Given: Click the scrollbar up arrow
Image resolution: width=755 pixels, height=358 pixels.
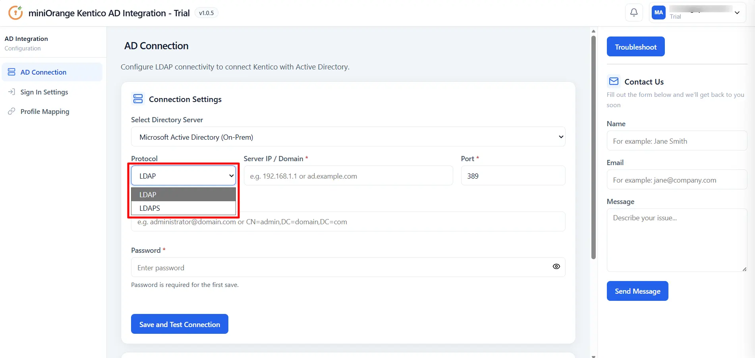Looking at the screenshot, I should click(x=593, y=31).
